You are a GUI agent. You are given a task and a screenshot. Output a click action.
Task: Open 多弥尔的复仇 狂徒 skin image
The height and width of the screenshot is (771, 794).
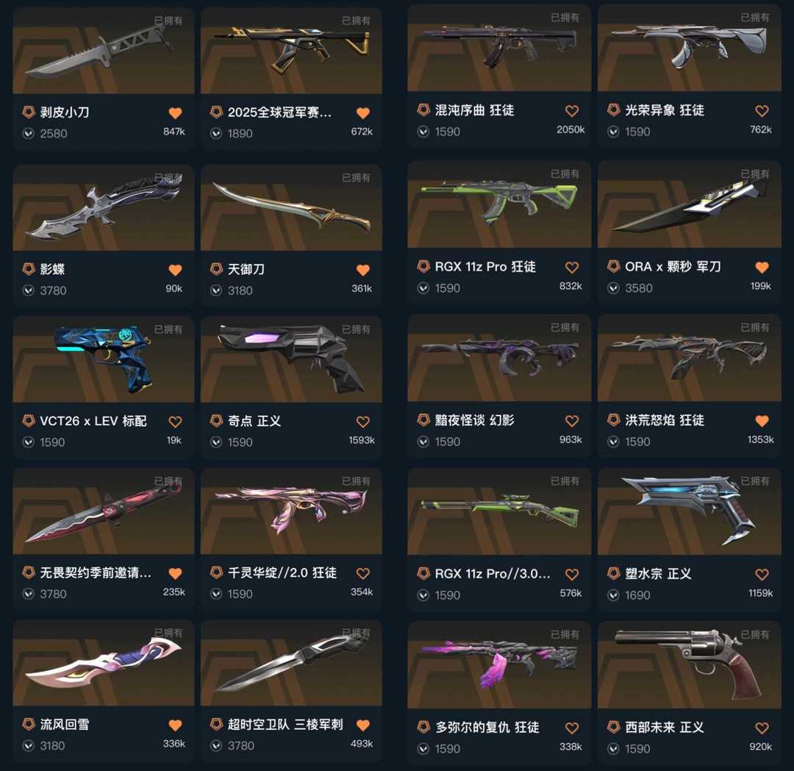(499, 665)
